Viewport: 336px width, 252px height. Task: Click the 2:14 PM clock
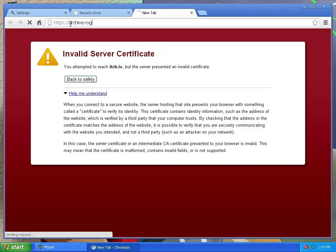coord(324,247)
